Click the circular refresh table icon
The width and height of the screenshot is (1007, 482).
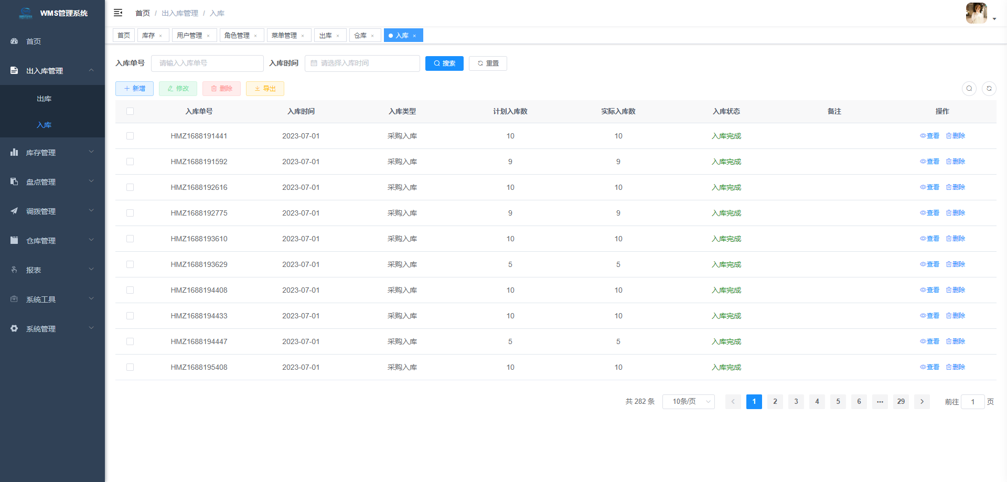[989, 89]
